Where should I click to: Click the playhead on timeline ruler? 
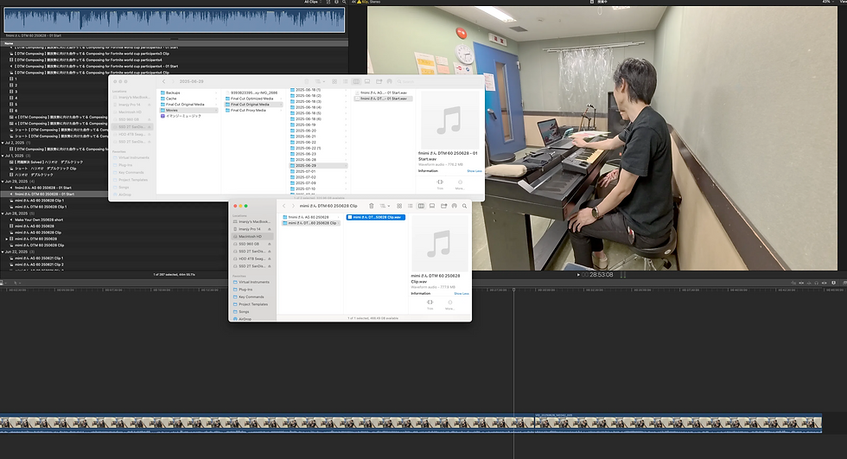pyautogui.click(x=513, y=290)
